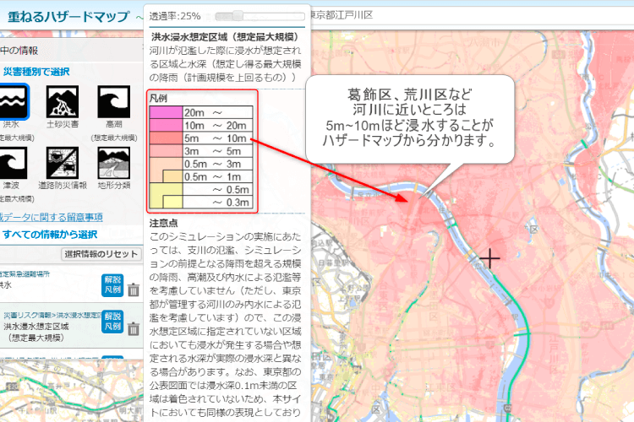Click the 5m～10m legend color swatch
Viewport: 634px width, 422px height.
(165, 138)
